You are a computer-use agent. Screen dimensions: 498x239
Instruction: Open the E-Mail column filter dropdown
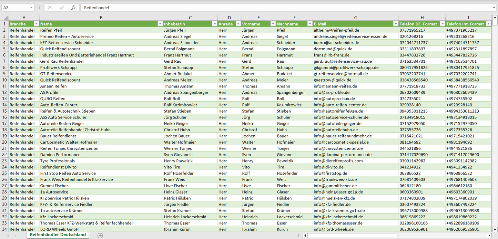pyautogui.click(x=396, y=24)
